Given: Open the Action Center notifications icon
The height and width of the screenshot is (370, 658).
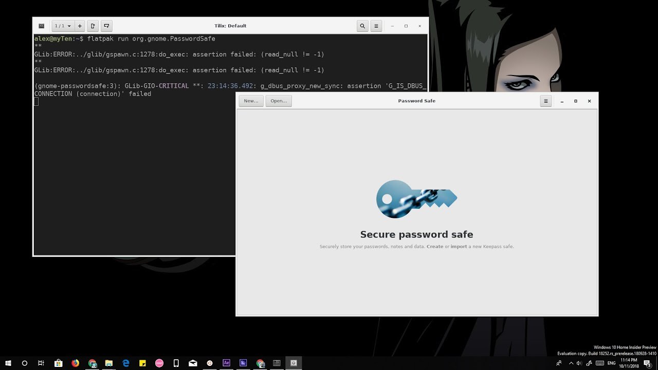Looking at the screenshot, I should pyautogui.click(x=647, y=363).
